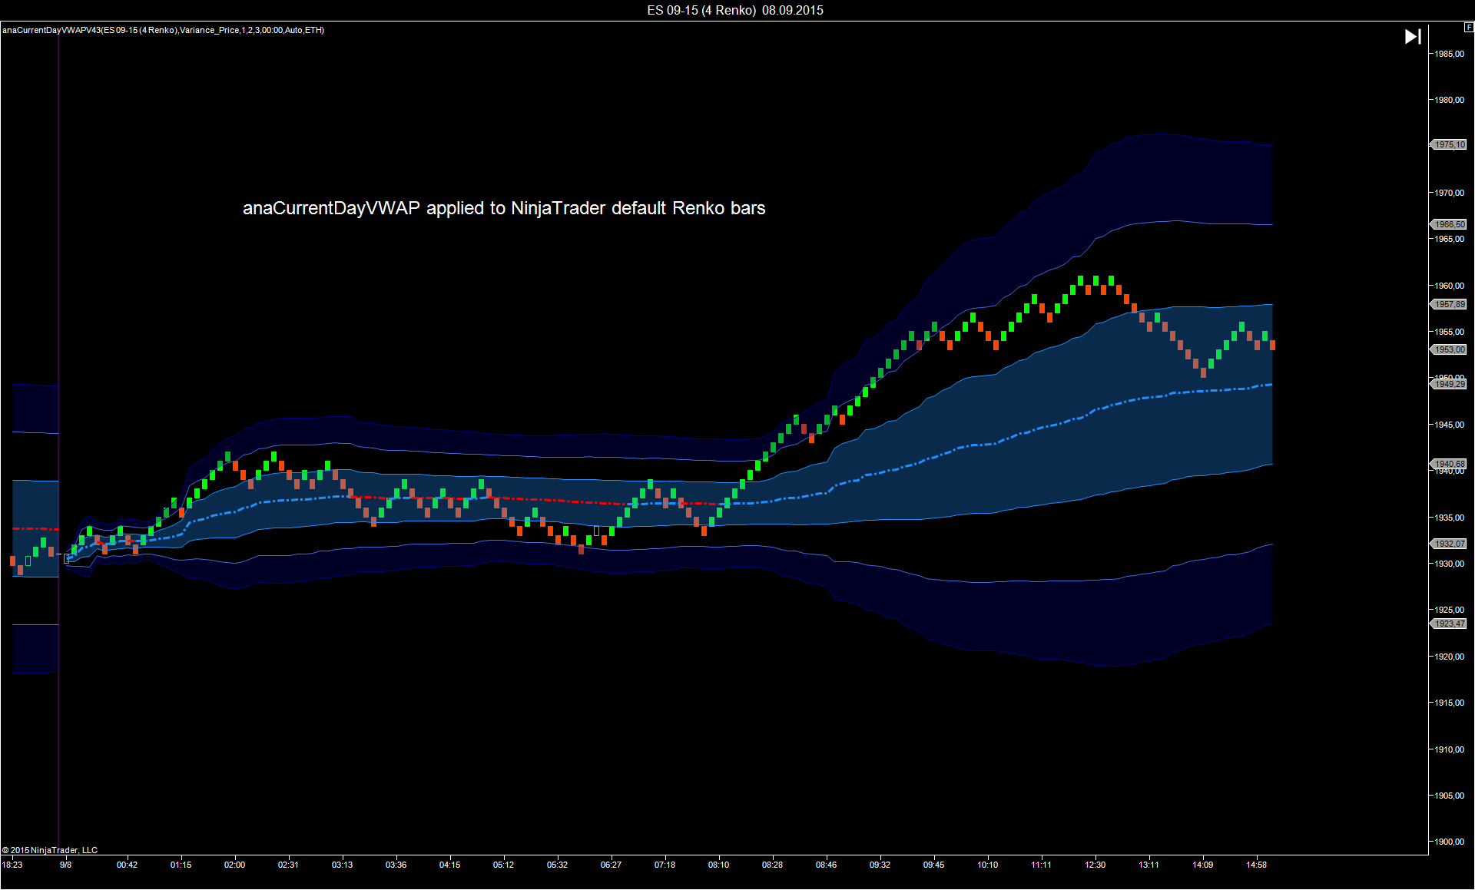Click the 1940,68 price marker

point(1450,464)
